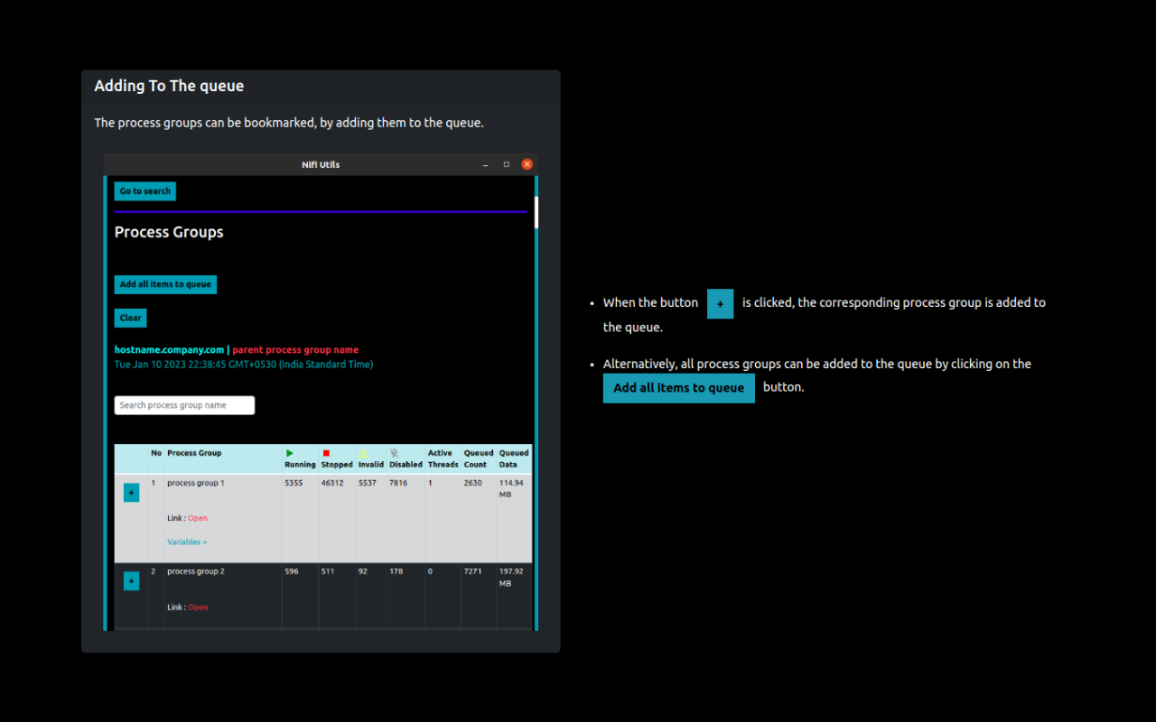The width and height of the screenshot is (1156, 722).
Task: Close the Nifi Utils window
Action: [x=527, y=164]
